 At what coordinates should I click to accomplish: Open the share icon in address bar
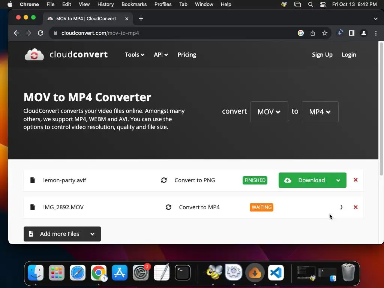pos(313,33)
